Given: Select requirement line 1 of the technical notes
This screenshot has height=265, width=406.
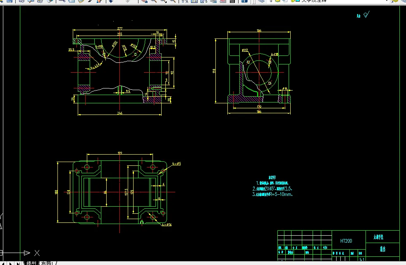Looking at the screenshot, I should pyautogui.click(x=272, y=183).
